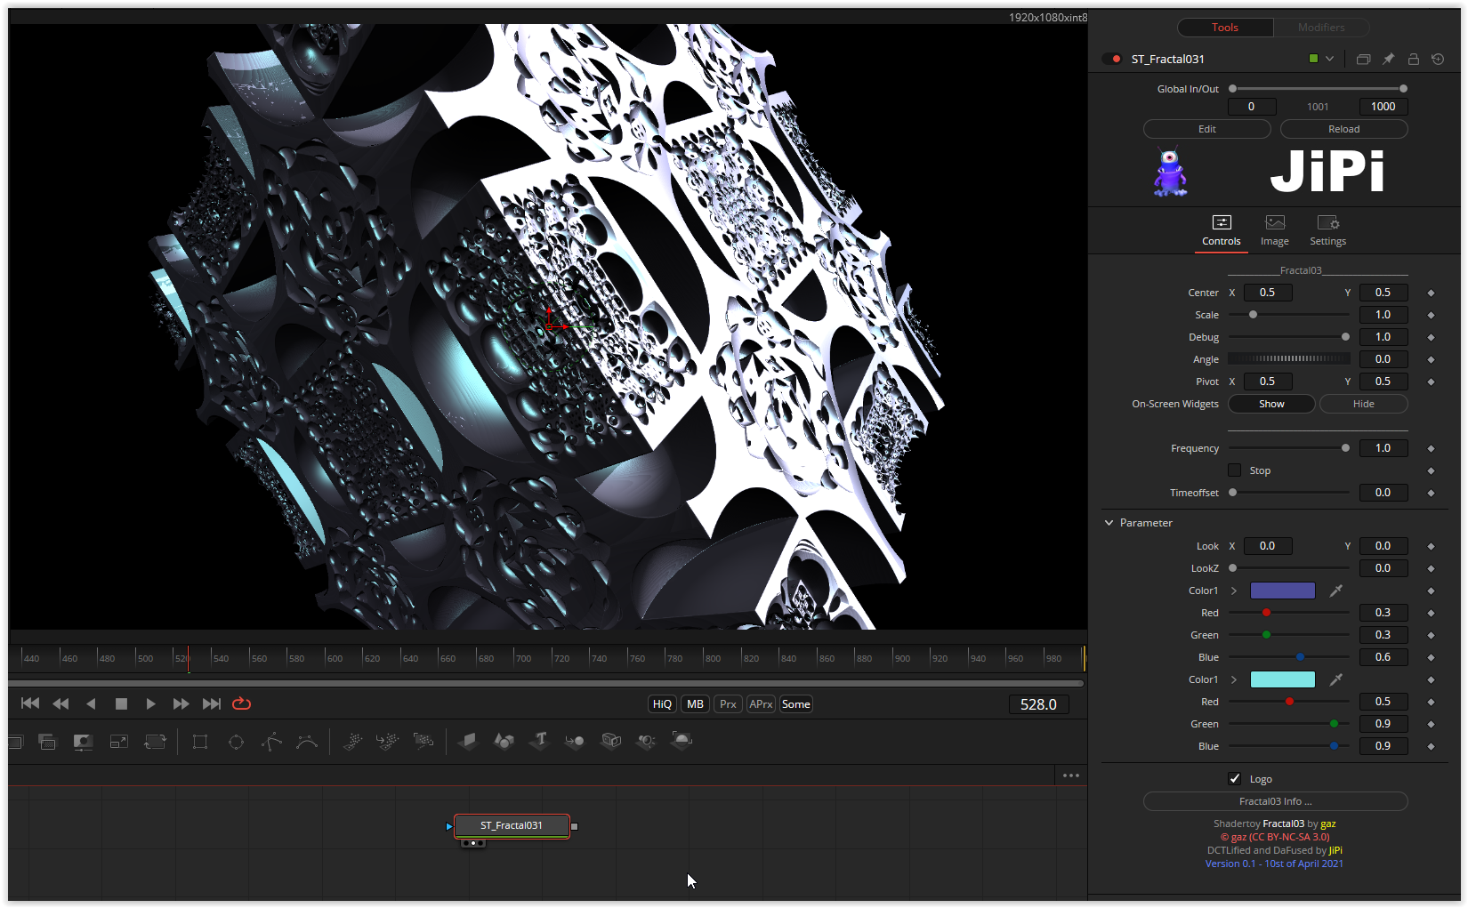Click the Edit button
Screen dimensions: 1468x908
pyautogui.click(x=1207, y=129)
